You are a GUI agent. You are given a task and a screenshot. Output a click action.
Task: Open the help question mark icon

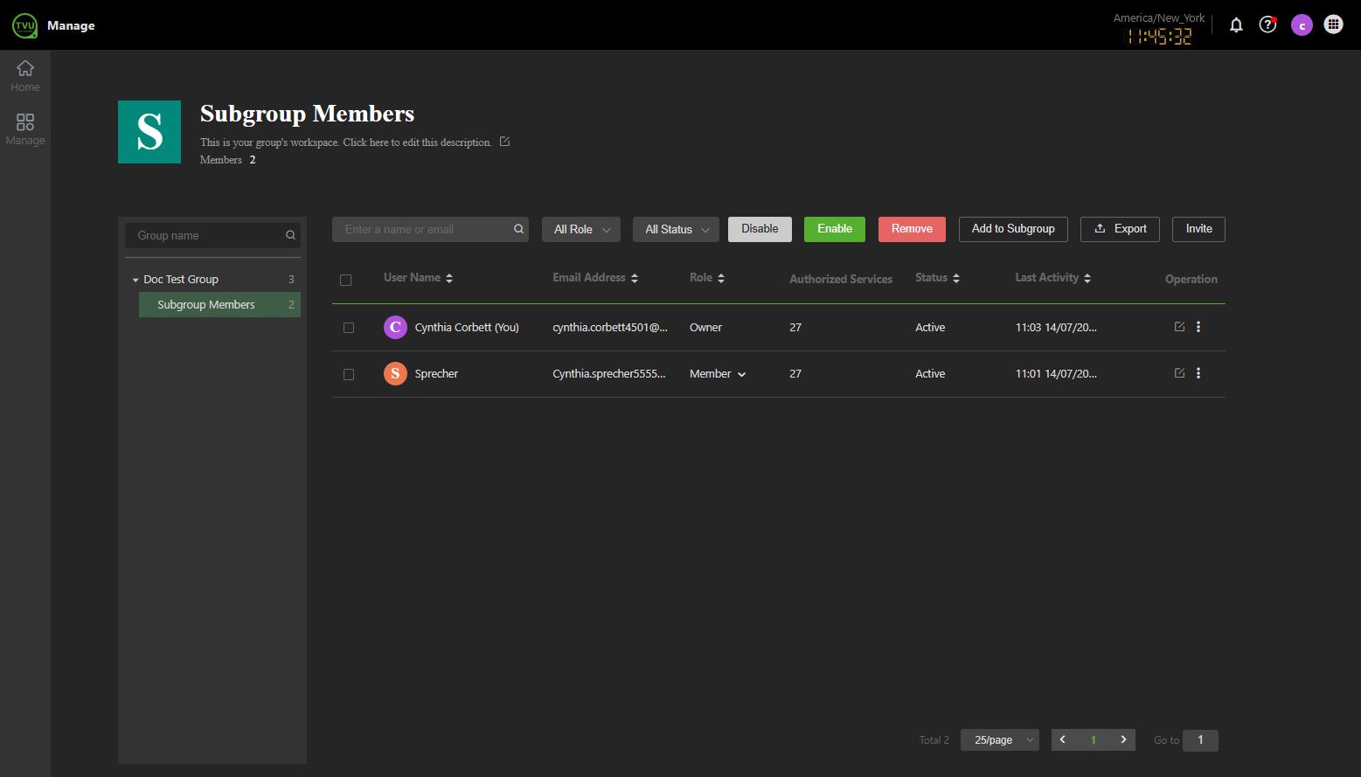(1267, 24)
